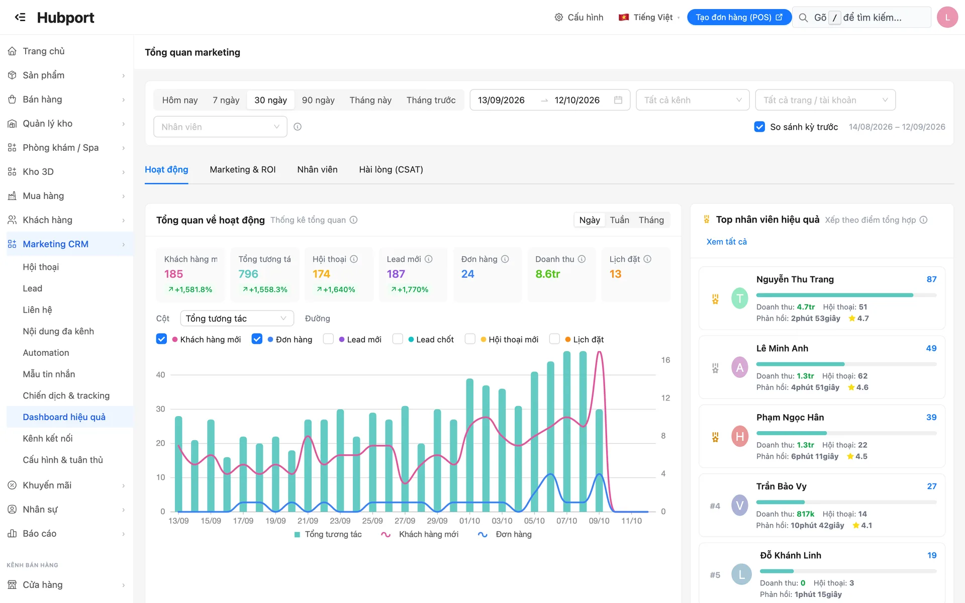Select Tuần chart granularity
Screen dimensions: 965x603
[x=619, y=220]
